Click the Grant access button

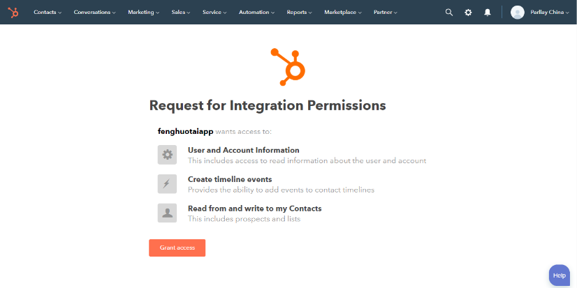(x=177, y=248)
